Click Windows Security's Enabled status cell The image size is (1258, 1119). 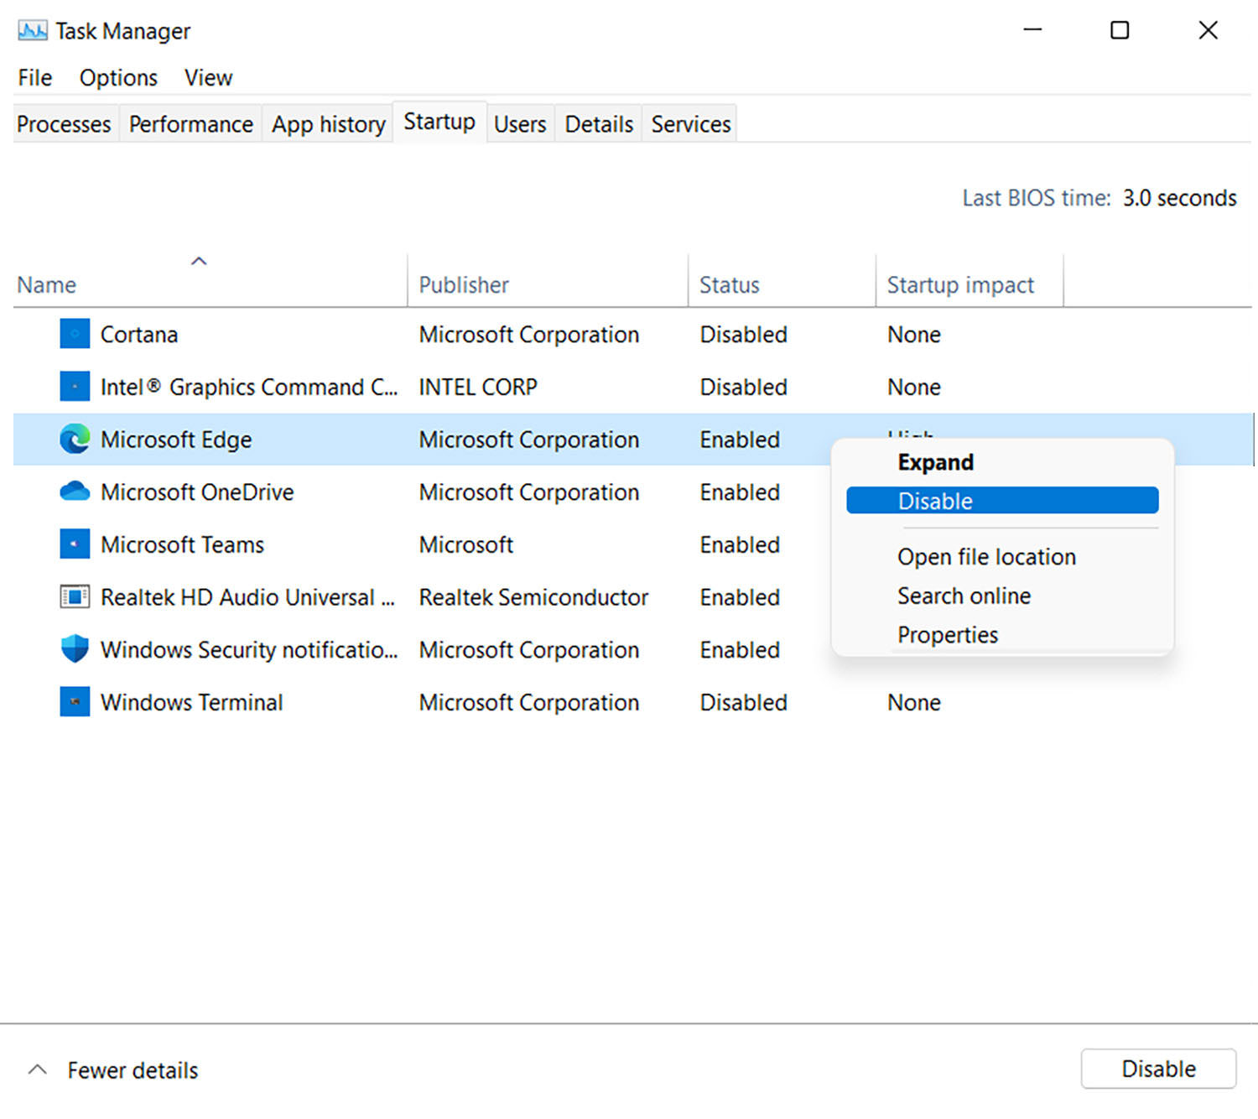pos(740,650)
